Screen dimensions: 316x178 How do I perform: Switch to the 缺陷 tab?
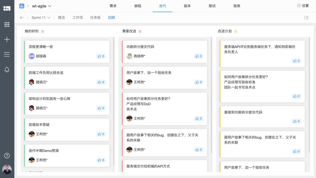click(x=138, y=6)
